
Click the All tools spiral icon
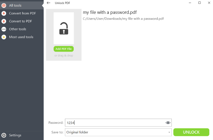(x=4, y=5)
